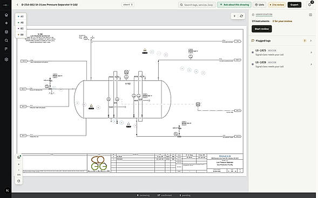Select the Verification tab

tap(264, 15)
